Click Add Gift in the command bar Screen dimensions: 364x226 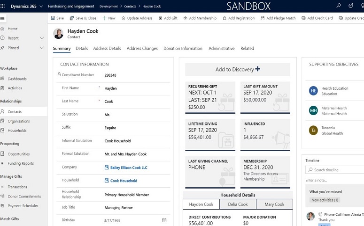click(x=168, y=18)
